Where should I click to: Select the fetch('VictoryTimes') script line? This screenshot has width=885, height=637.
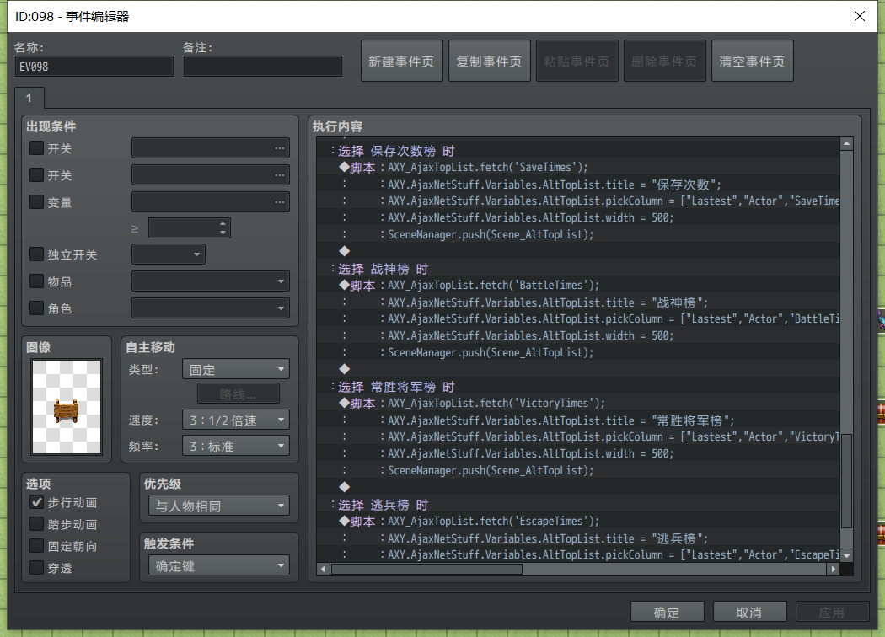578,404
